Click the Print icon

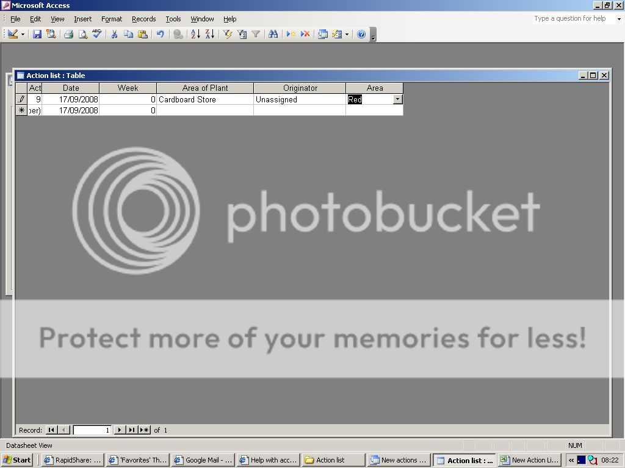click(68, 34)
